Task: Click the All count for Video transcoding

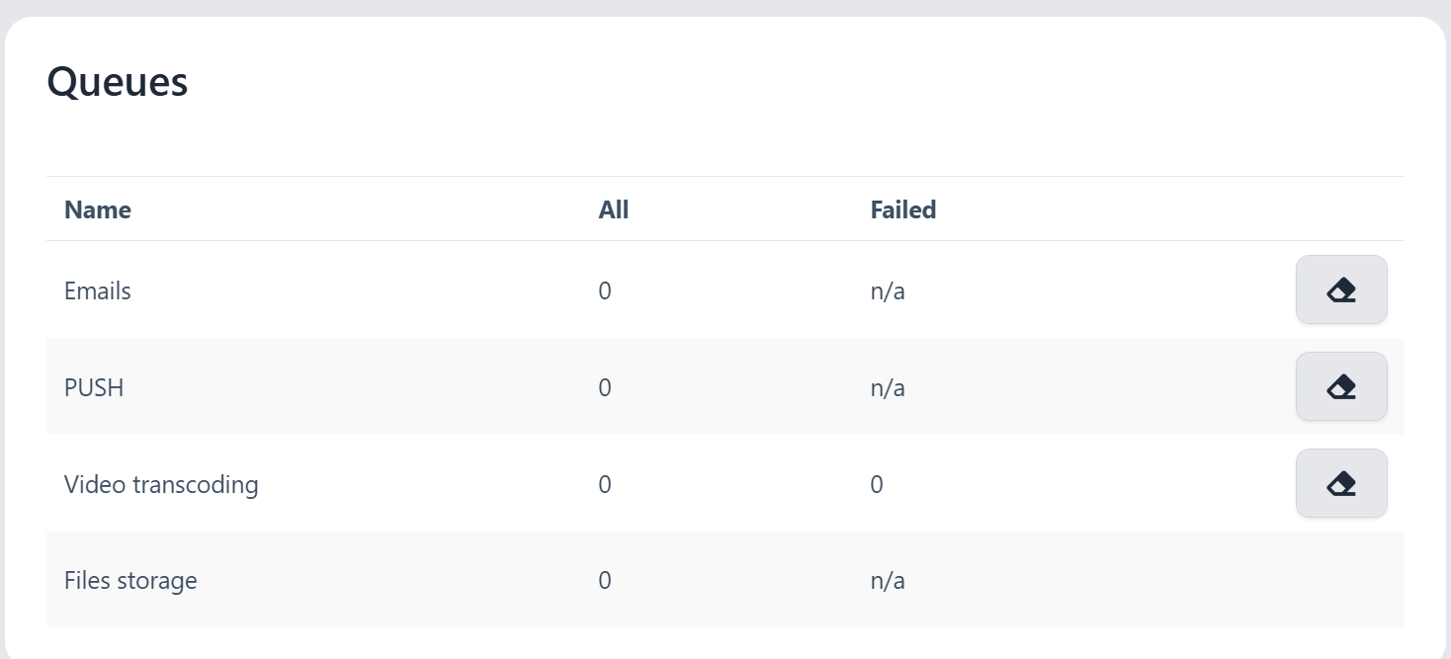Action: pyautogui.click(x=605, y=485)
